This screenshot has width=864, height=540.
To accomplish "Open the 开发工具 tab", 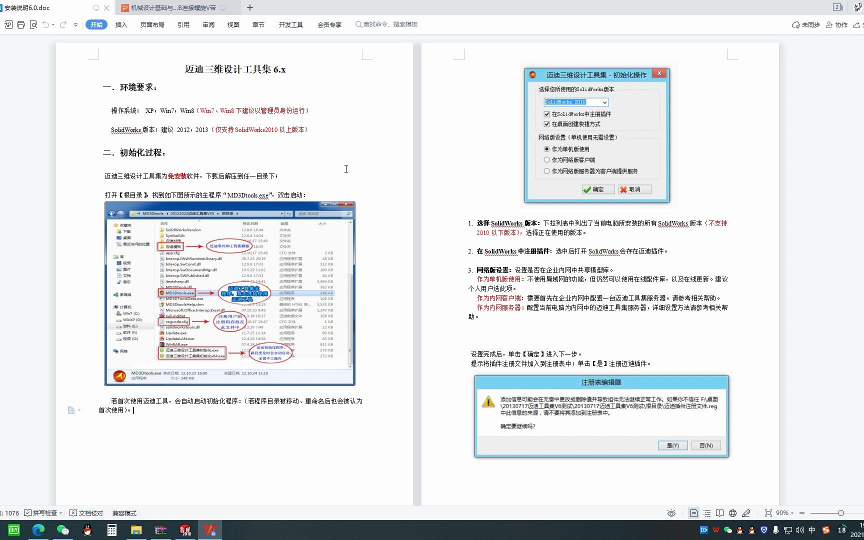I will (x=291, y=24).
